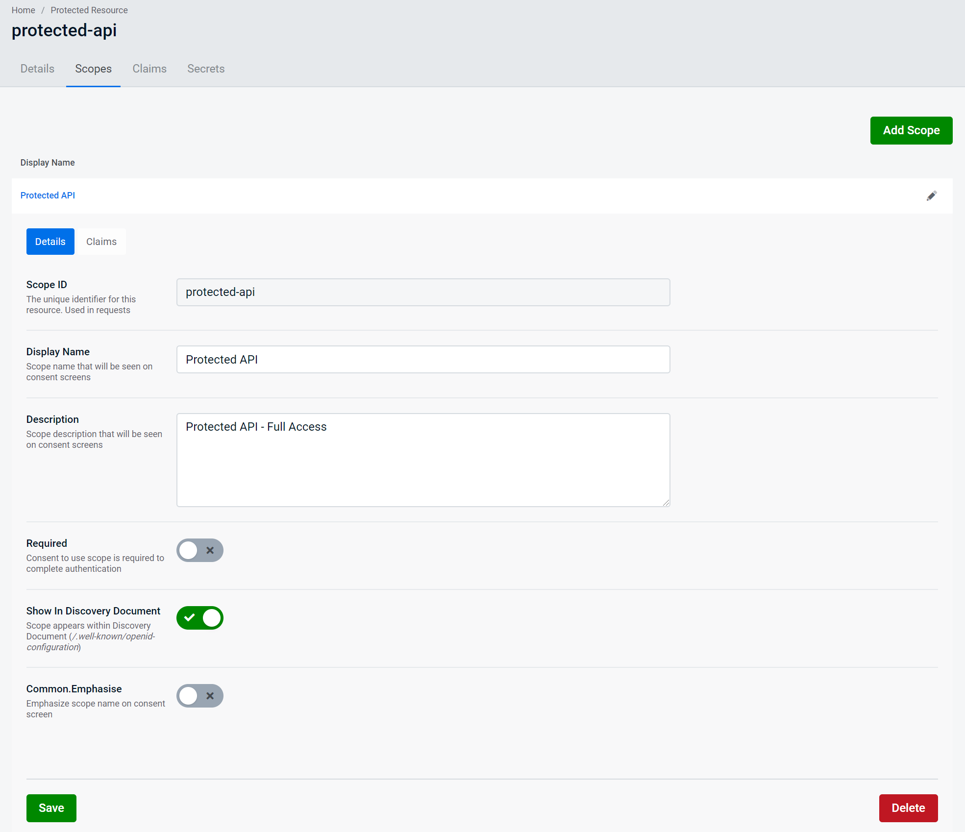The image size is (965, 832).
Task: Click the Protected Resource breadcrumb
Action: click(x=89, y=10)
